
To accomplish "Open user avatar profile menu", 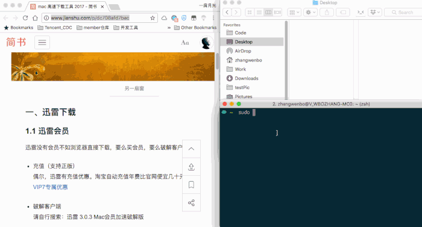I will click(206, 43).
